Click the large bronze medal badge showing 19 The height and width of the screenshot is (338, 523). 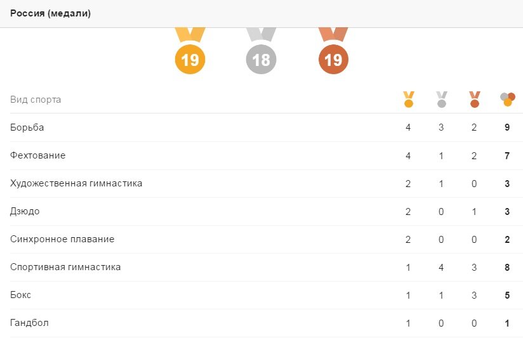(x=333, y=60)
